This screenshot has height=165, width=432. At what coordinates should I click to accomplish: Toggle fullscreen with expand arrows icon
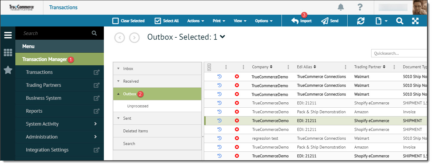click(415, 21)
